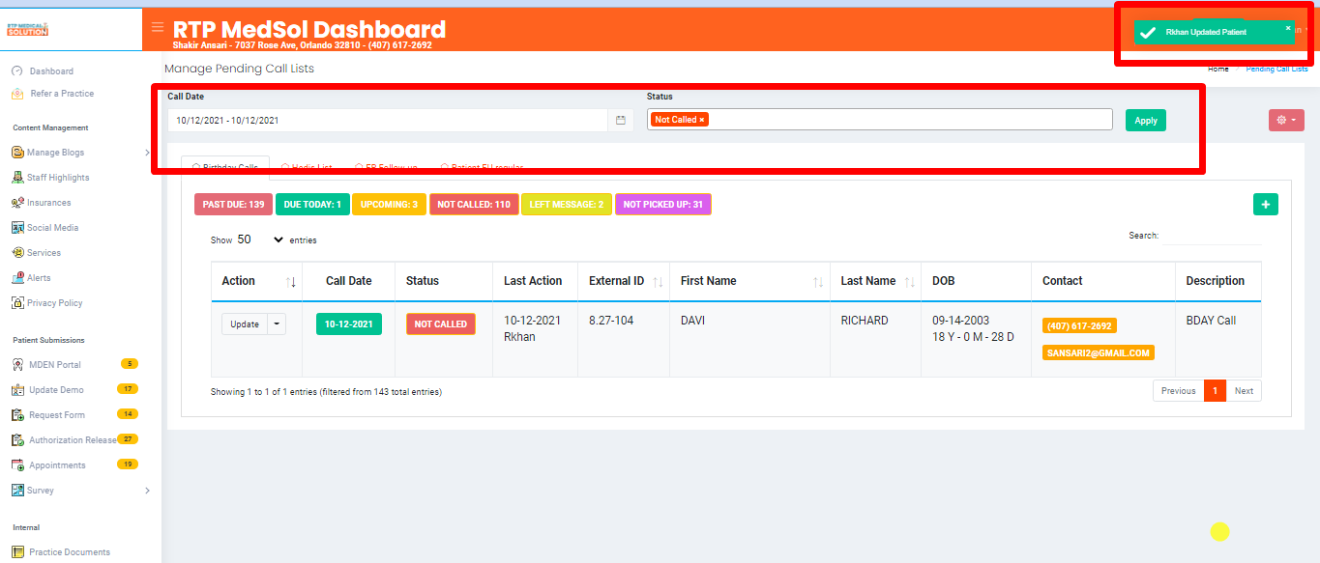Click the External ID value 8.27-104
1320x563 pixels.
(611, 321)
